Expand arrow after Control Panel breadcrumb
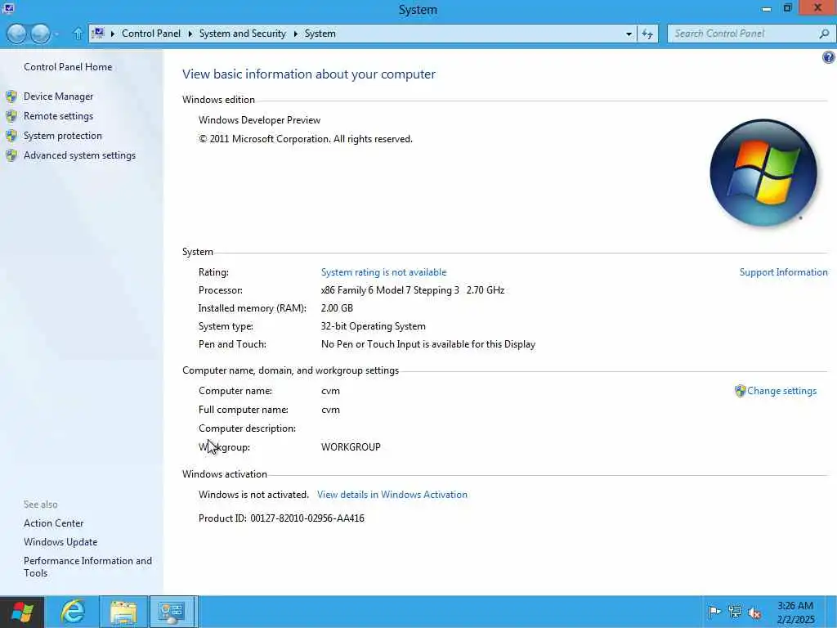The image size is (837, 628). click(190, 34)
